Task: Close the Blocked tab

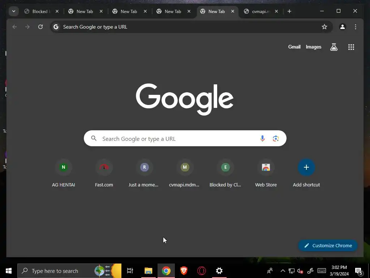Action: tap(57, 11)
